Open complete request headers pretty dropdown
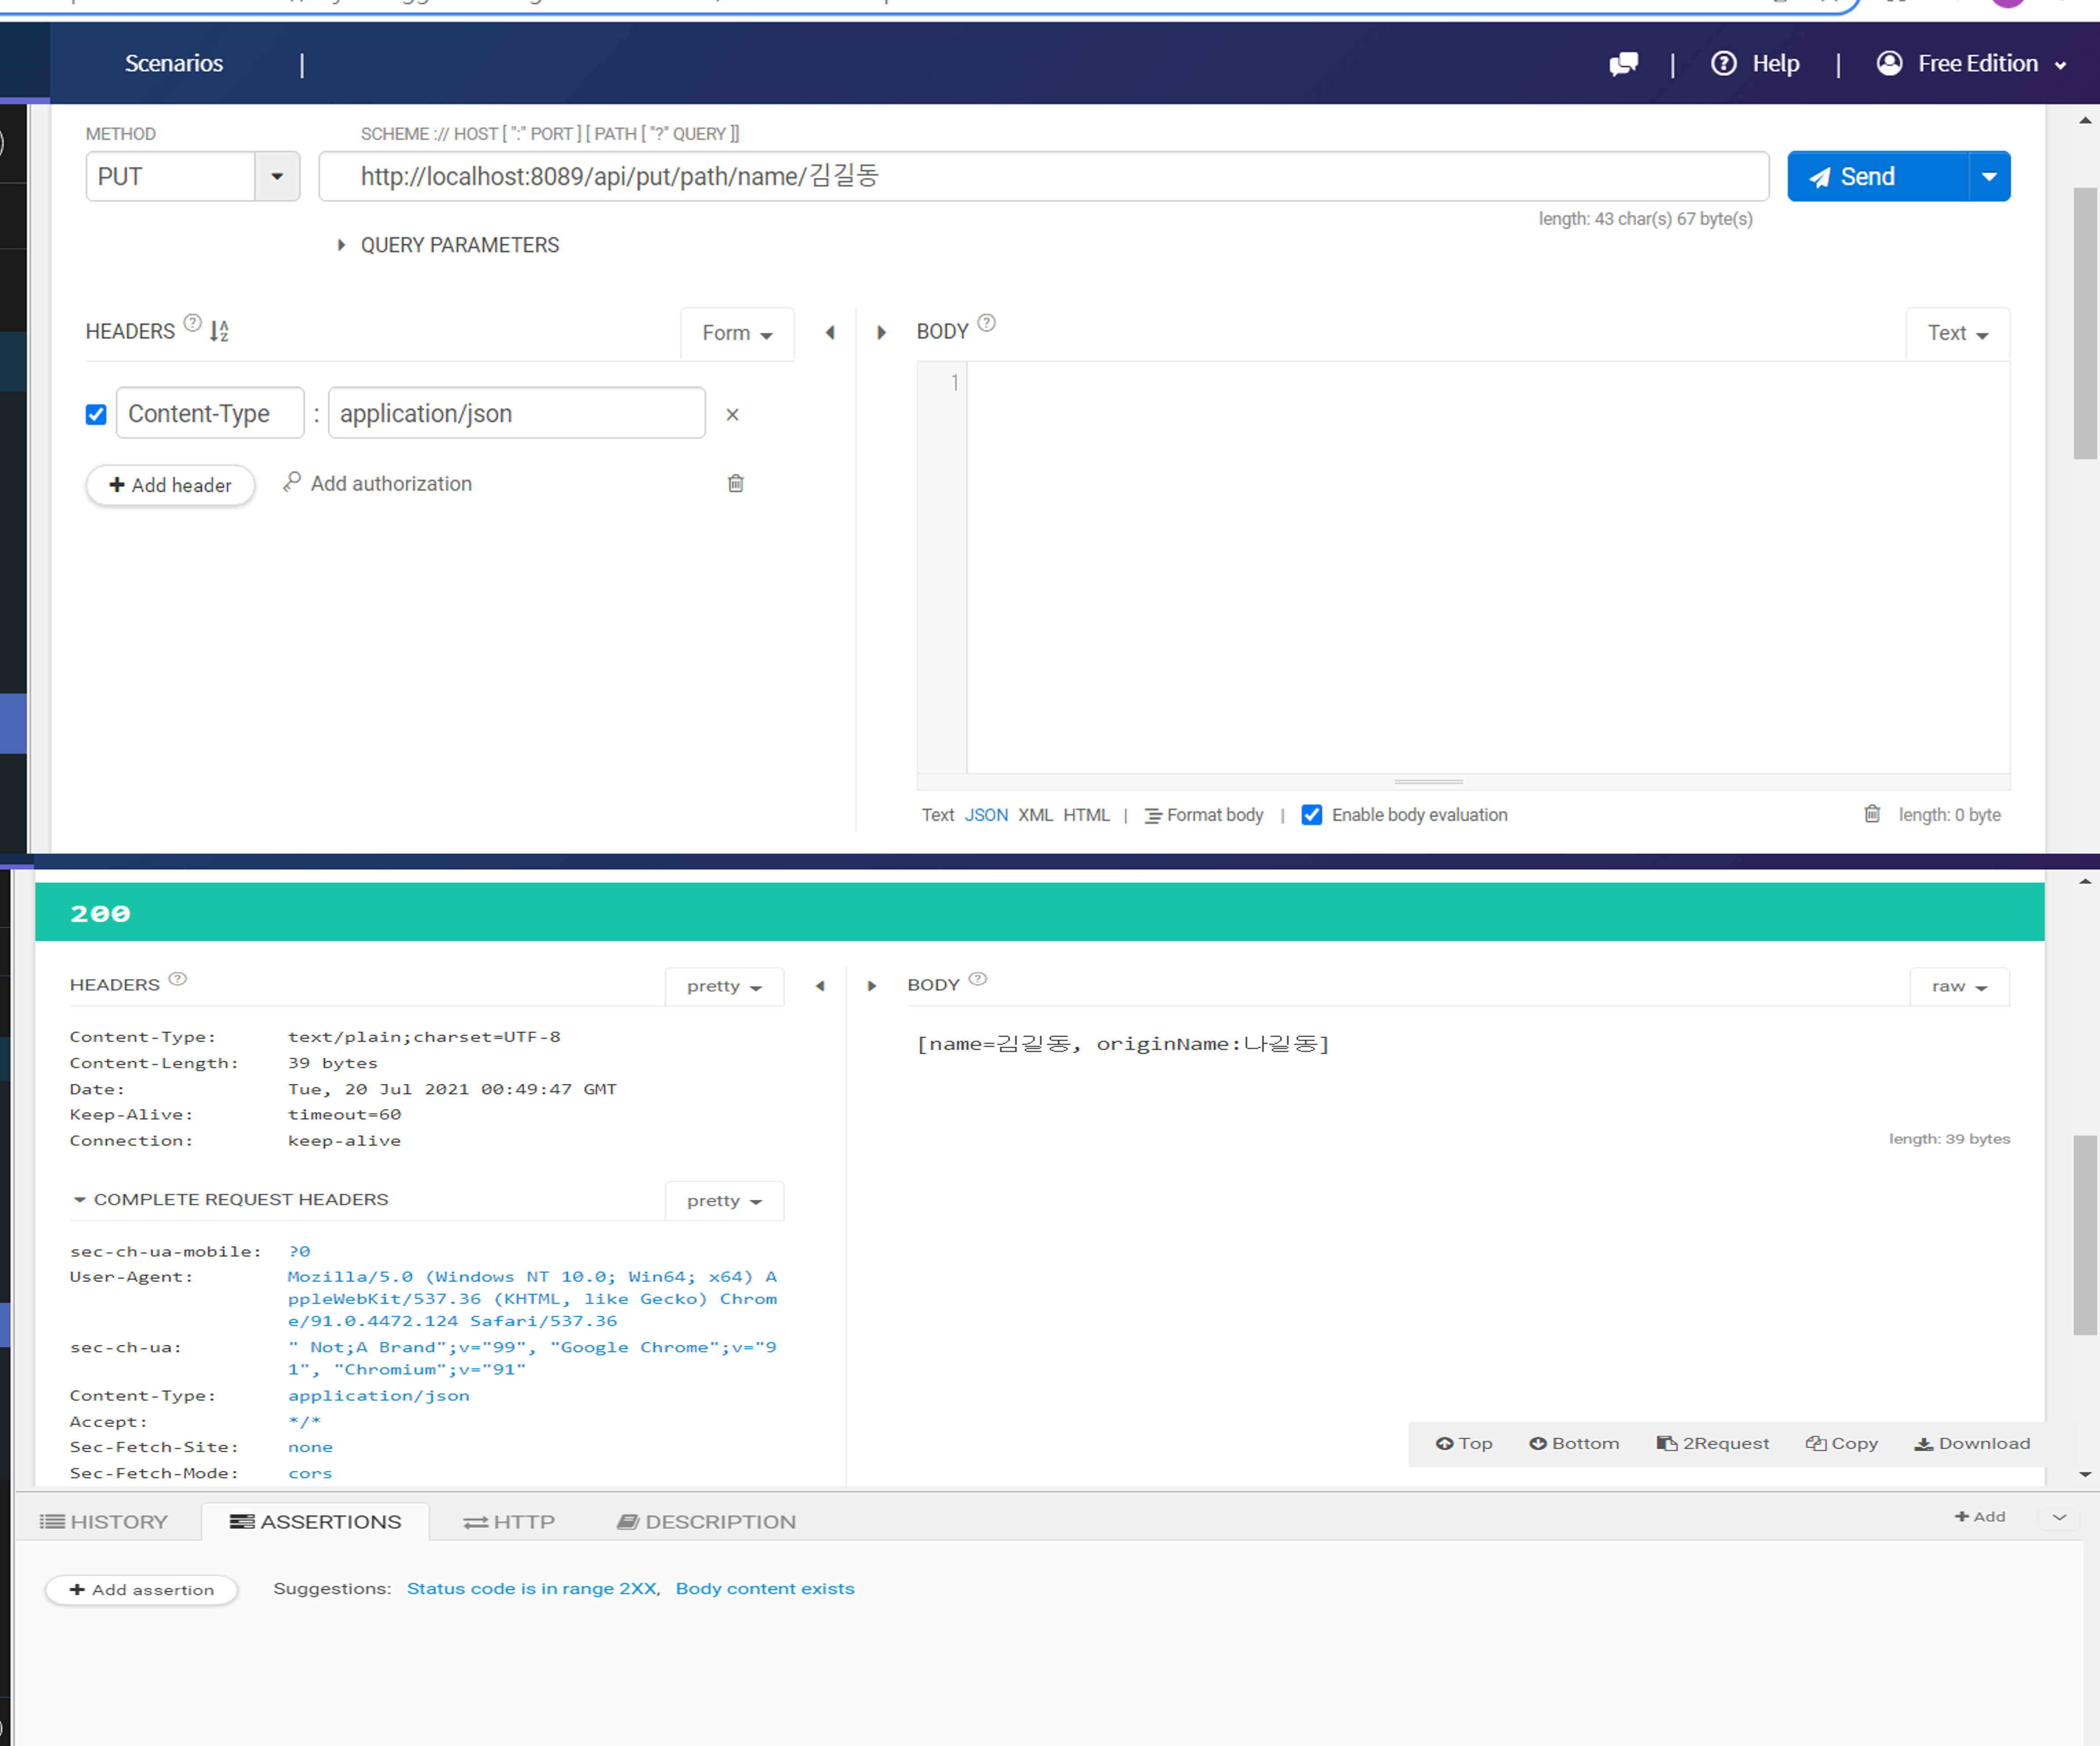The image size is (2100, 1746). [724, 1202]
